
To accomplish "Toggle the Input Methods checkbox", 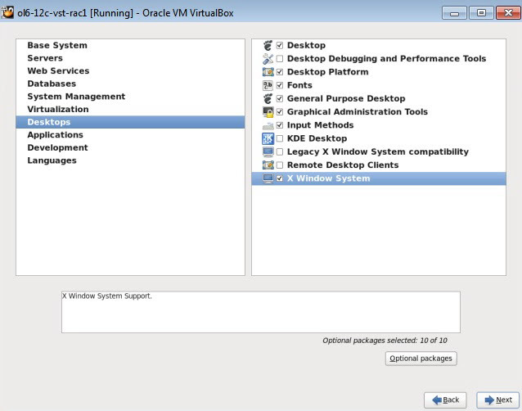I will (280, 125).
